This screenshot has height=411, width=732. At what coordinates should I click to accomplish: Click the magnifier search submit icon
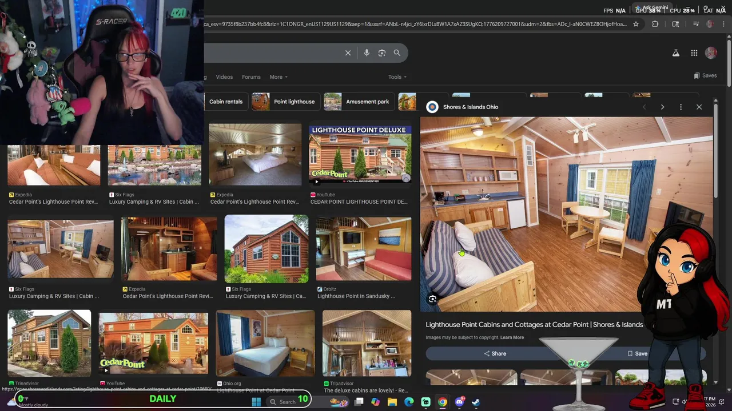[x=397, y=53]
